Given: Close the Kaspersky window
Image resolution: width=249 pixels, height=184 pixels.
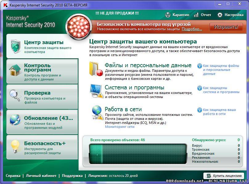Looking at the screenshot, I should (x=240, y=4).
